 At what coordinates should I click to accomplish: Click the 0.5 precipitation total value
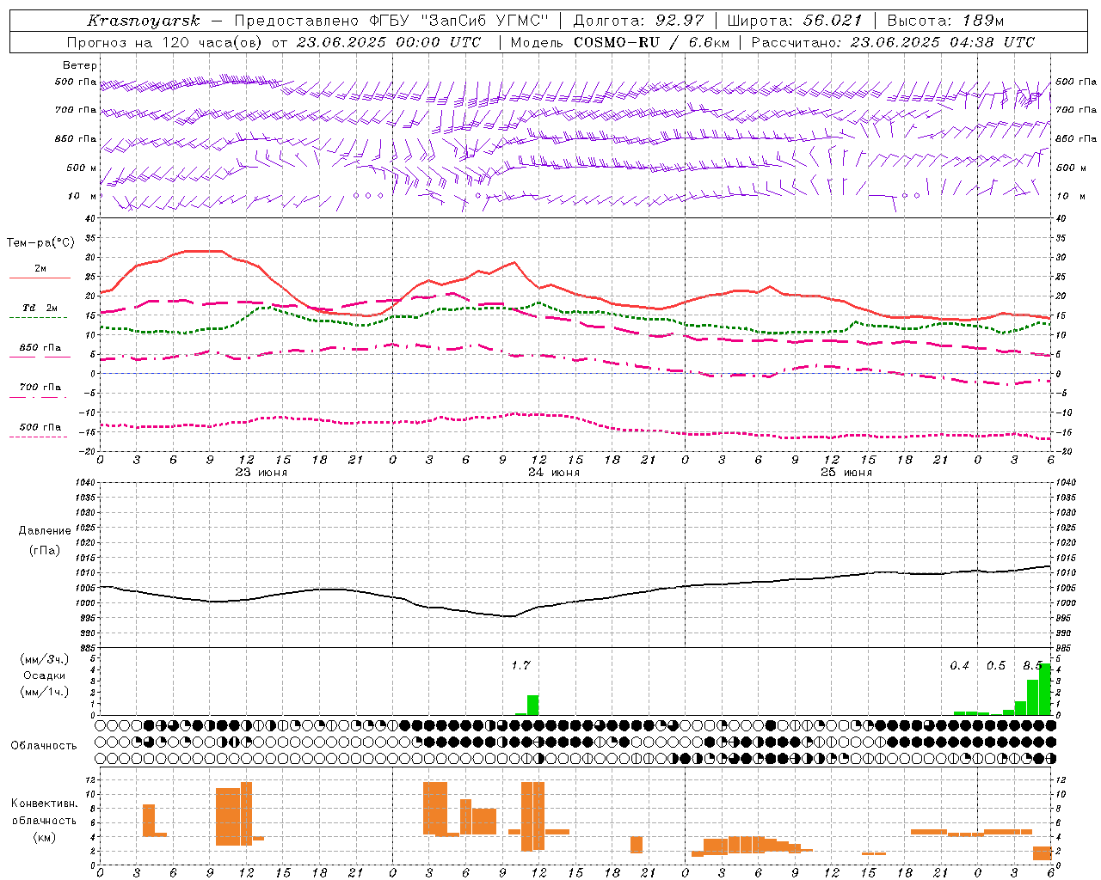coord(996,665)
